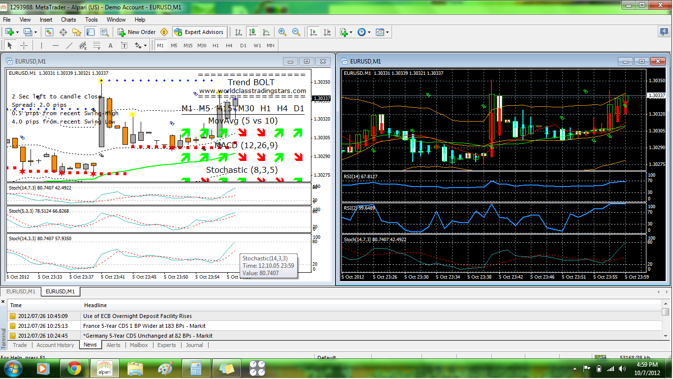Open the Profiles toolbar icon
Image resolution: width=673 pixels, height=379 pixels.
pyautogui.click(x=28, y=32)
